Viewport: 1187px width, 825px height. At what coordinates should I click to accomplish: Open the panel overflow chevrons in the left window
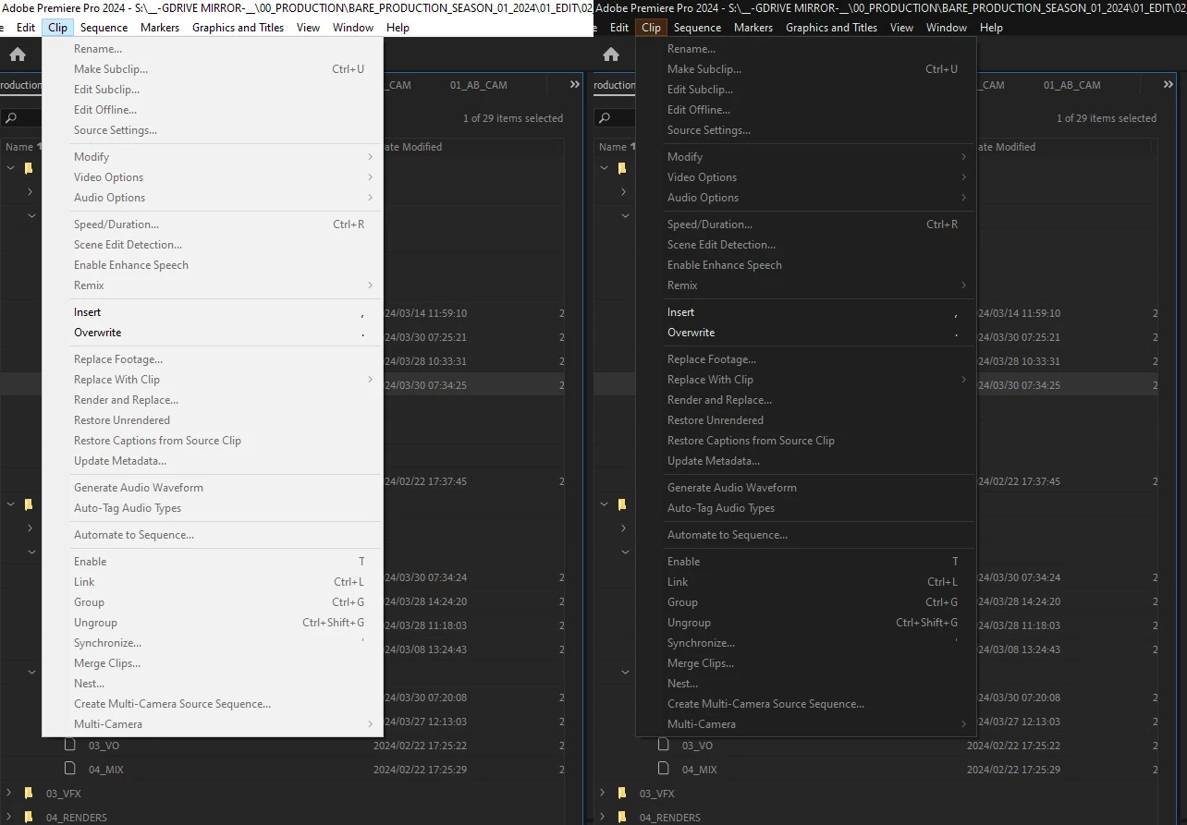575,84
